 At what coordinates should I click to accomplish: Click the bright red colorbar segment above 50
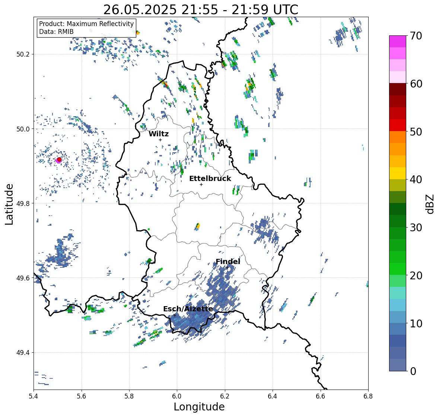coord(398,125)
